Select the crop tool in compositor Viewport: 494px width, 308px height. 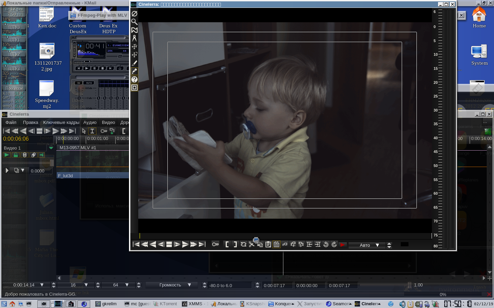134,63
